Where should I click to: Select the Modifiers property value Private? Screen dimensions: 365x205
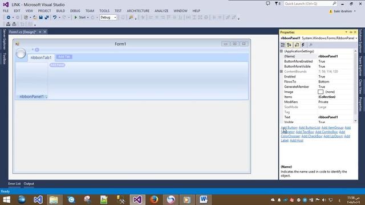click(323, 102)
